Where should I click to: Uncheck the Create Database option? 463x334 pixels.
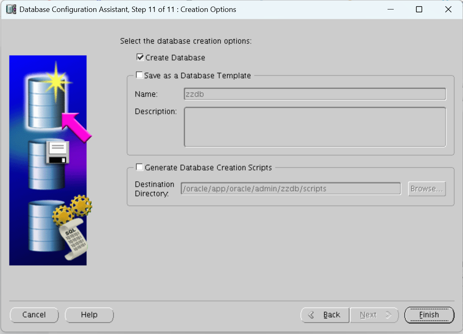click(x=140, y=57)
